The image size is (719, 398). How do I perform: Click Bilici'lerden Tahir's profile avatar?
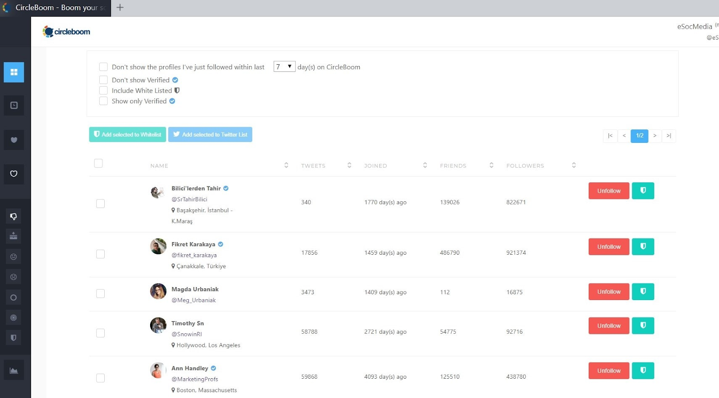click(158, 192)
